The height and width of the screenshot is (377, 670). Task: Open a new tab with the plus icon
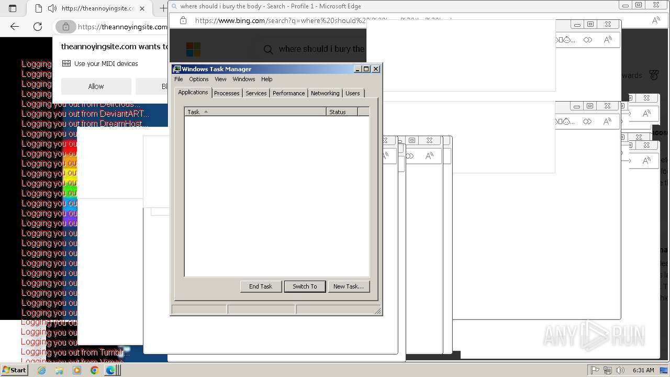coord(163,8)
